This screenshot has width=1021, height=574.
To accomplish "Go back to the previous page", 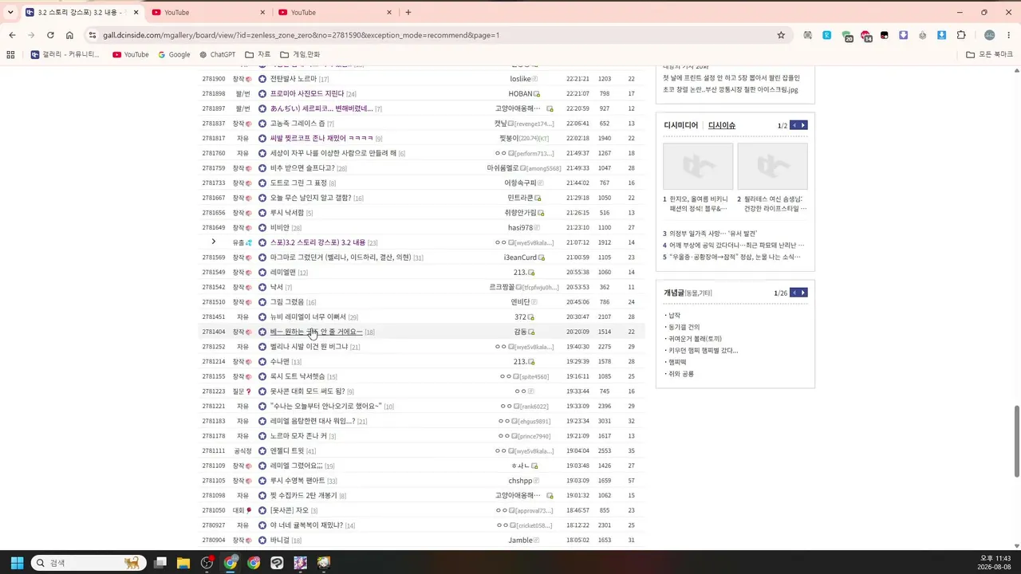I will [x=12, y=35].
